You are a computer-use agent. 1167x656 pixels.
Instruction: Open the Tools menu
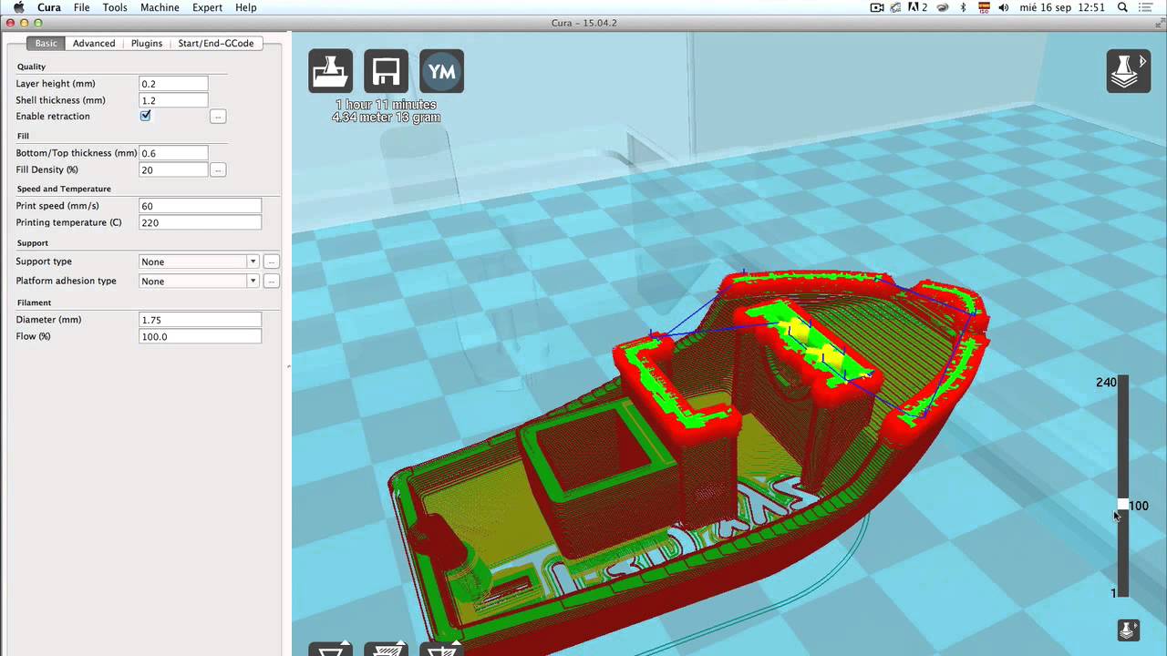point(115,7)
